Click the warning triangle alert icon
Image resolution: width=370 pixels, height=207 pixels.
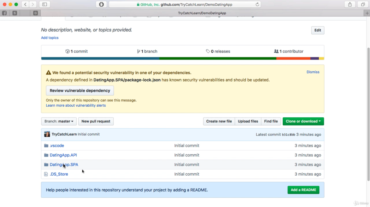point(48,73)
